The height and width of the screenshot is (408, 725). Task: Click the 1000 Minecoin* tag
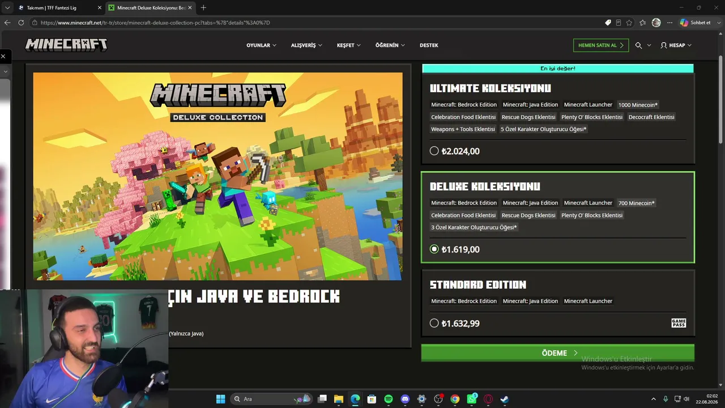638,105
